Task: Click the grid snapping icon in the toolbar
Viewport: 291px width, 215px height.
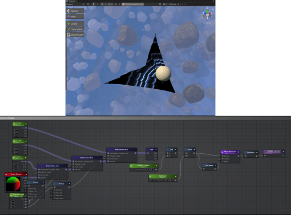Action: [115, 4]
